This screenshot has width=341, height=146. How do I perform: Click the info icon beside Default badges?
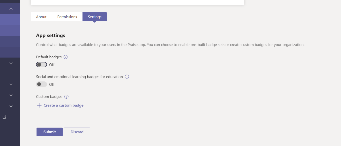[x=66, y=57]
